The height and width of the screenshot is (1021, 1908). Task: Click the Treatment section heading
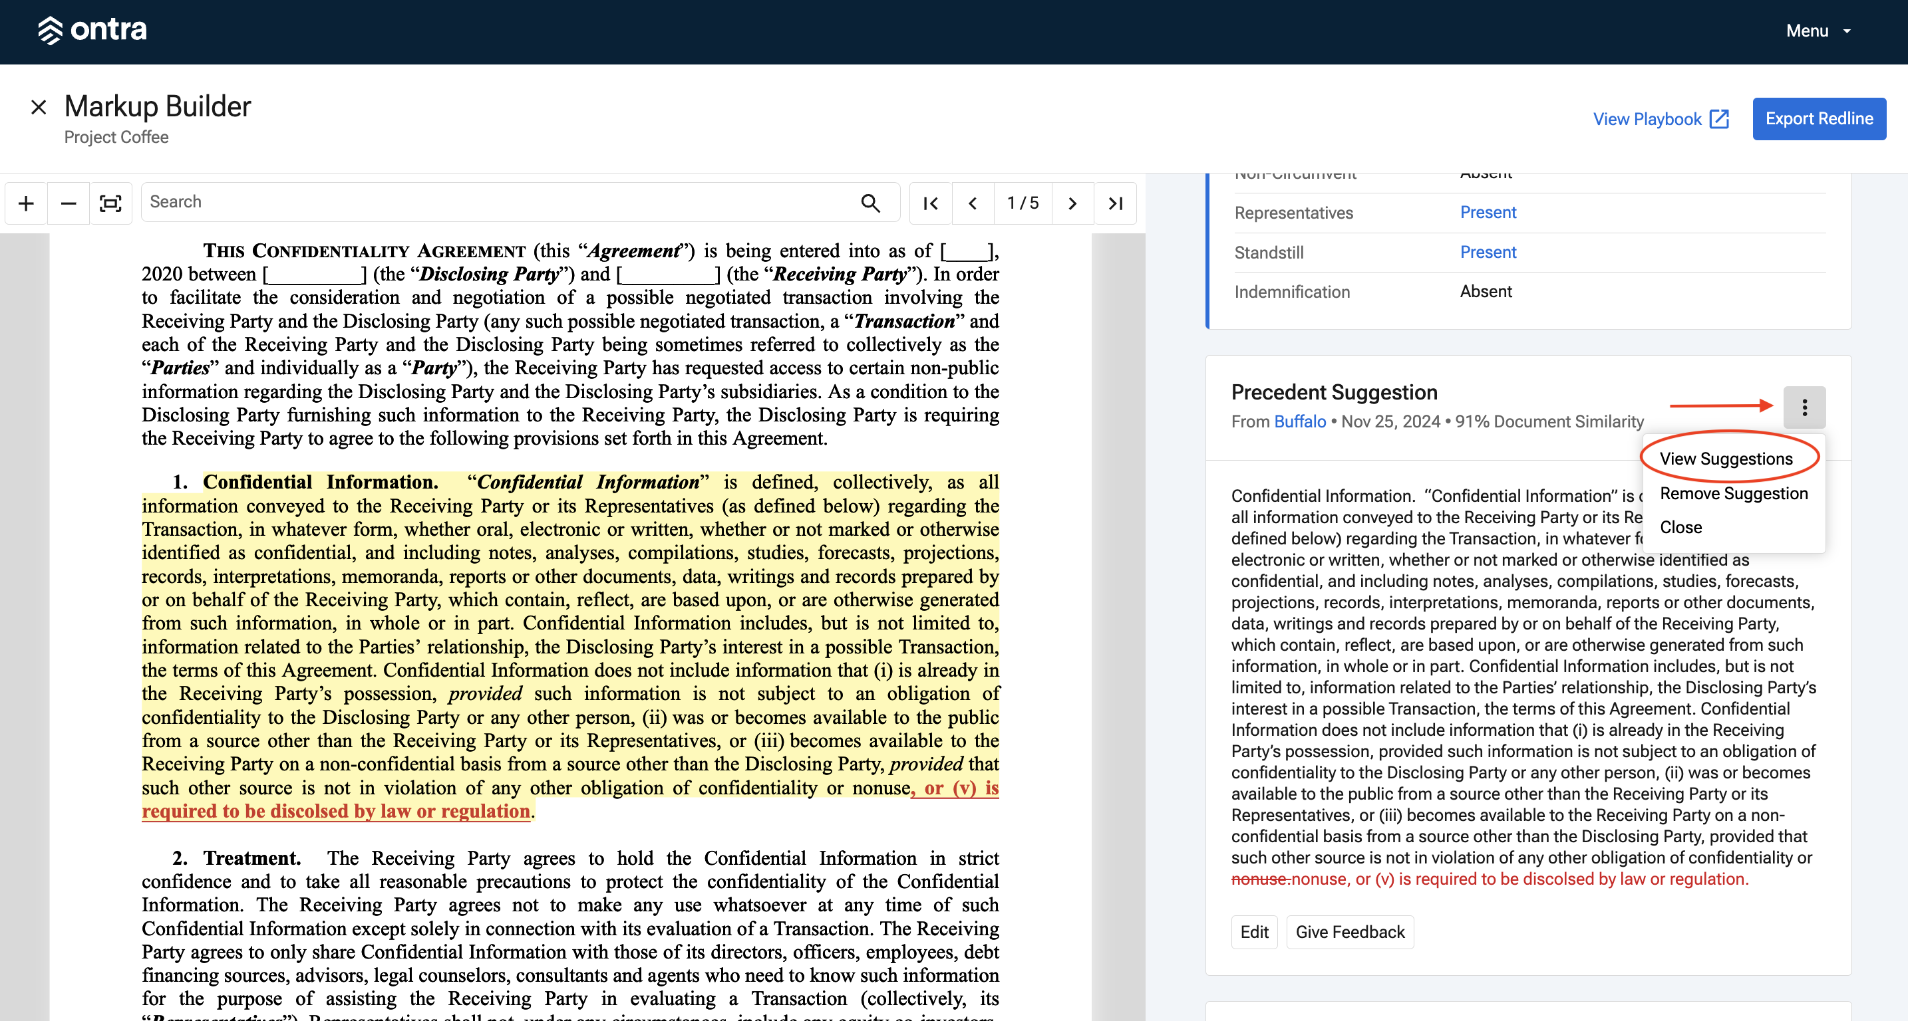(x=252, y=858)
